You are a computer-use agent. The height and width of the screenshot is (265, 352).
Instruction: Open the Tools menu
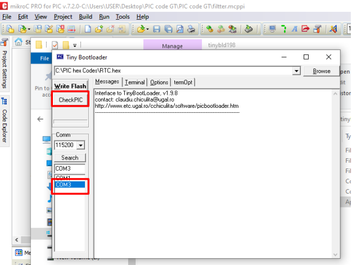pyautogui.click(x=123, y=17)
